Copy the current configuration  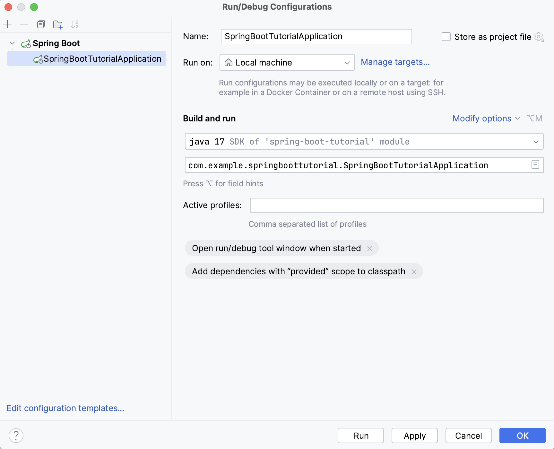[41, 24]
